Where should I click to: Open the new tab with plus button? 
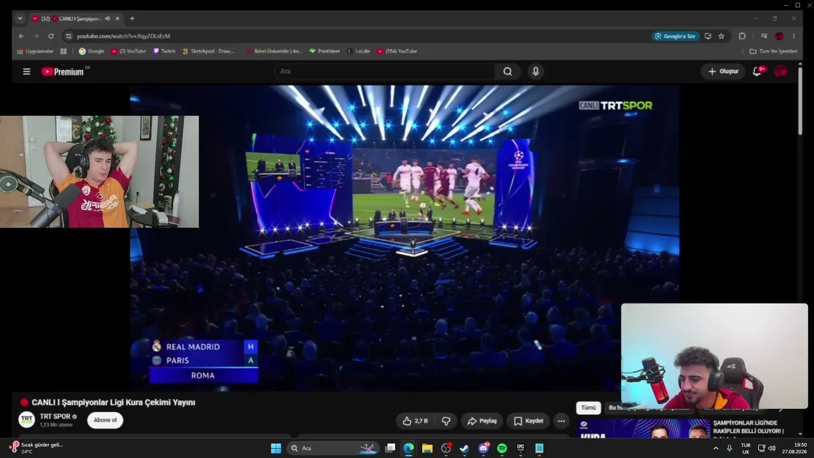132,18
